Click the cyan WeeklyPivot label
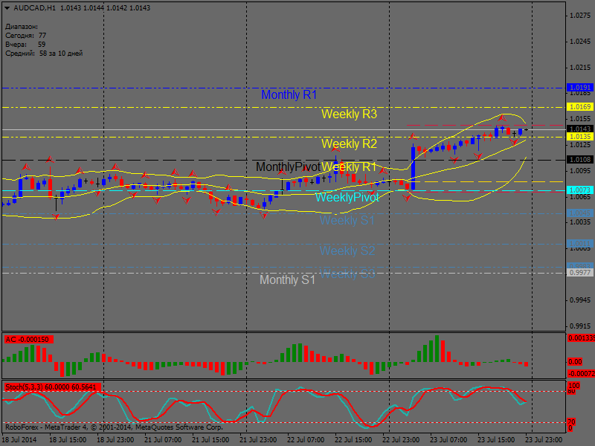 (x=347, y=198)
